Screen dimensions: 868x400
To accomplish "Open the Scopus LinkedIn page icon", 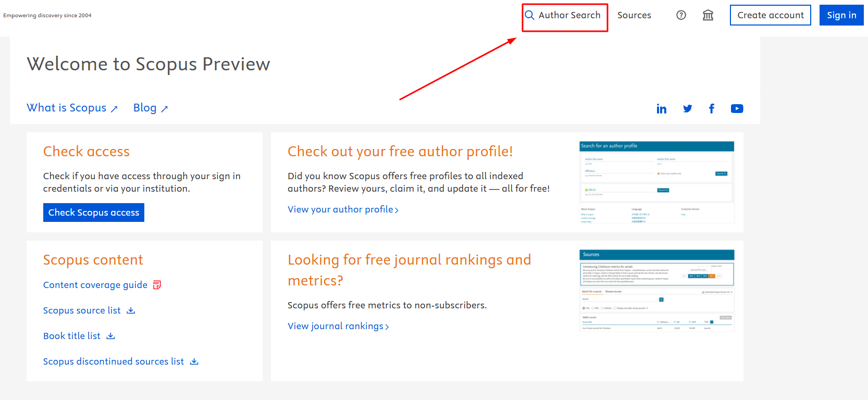I will click(x=661, y=109).
